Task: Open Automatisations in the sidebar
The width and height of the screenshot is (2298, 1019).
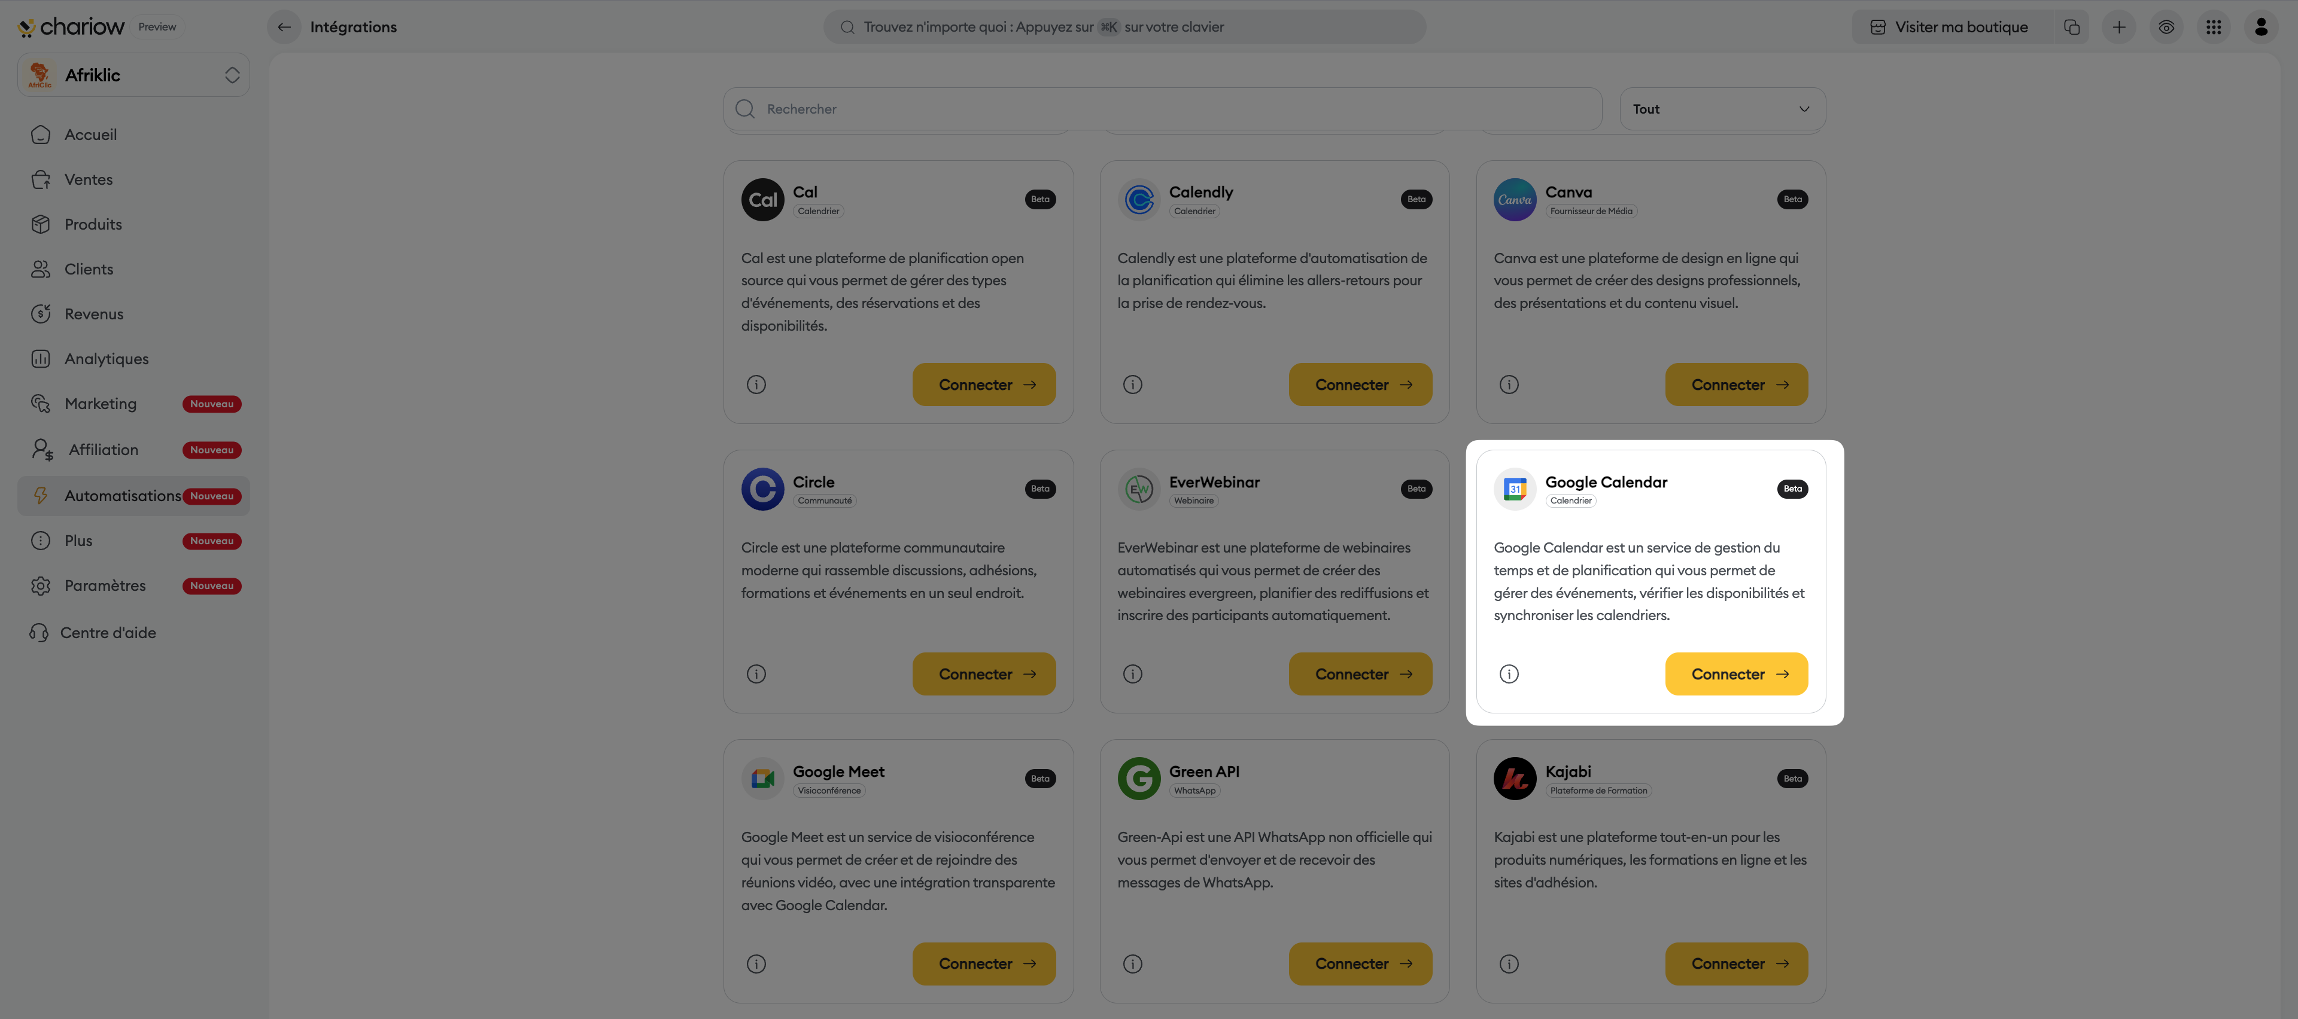Action: tap(122, 496)
